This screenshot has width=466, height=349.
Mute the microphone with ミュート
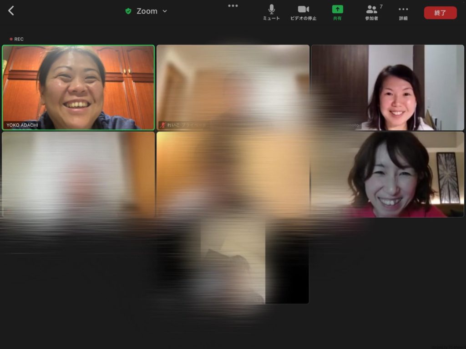tap(271, 12)
